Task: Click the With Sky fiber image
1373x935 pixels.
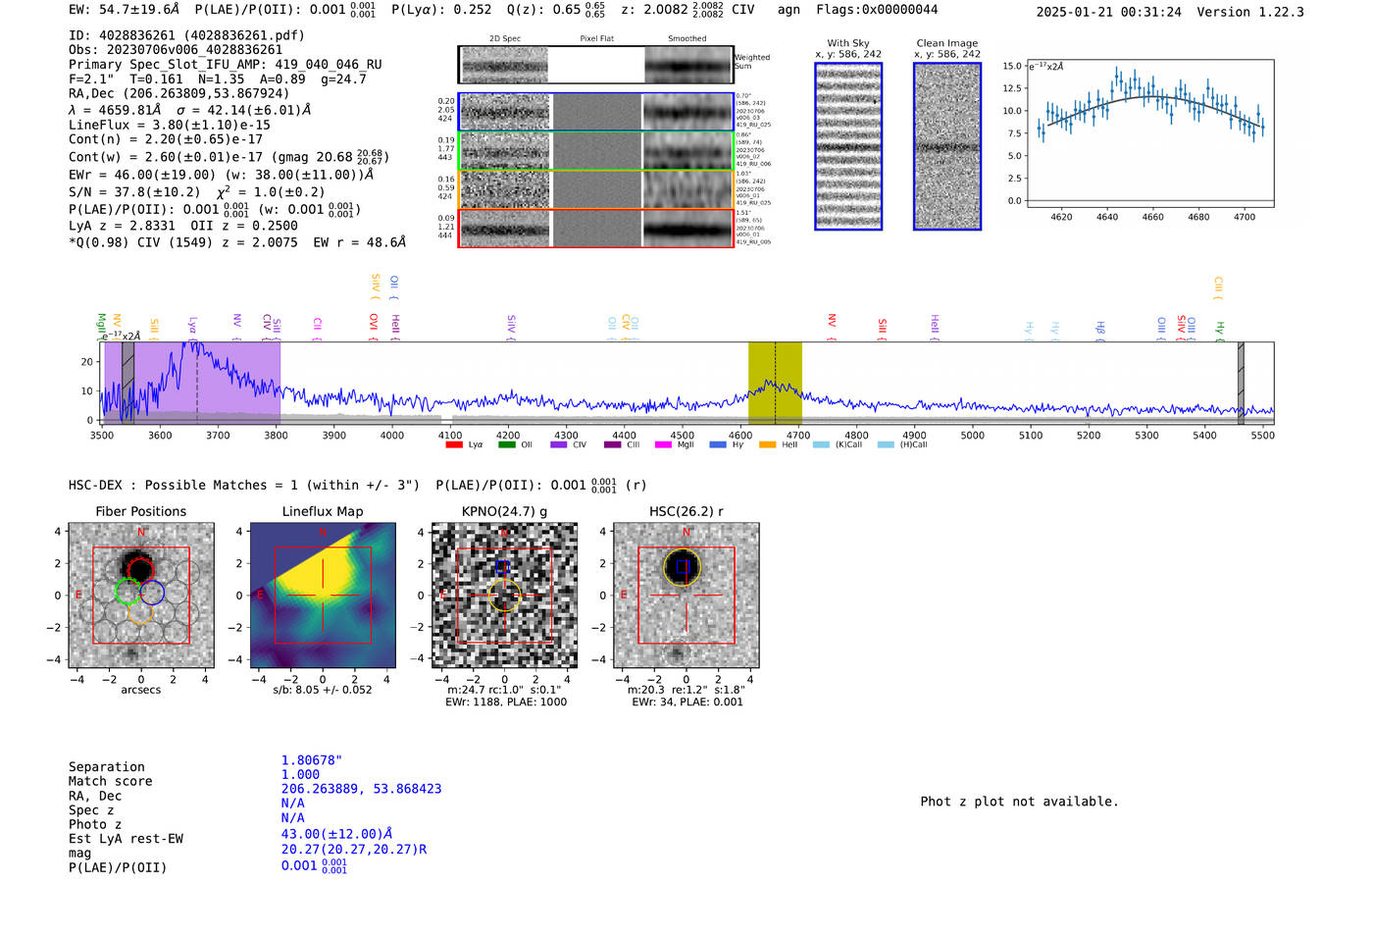Action: click(848, 146)
